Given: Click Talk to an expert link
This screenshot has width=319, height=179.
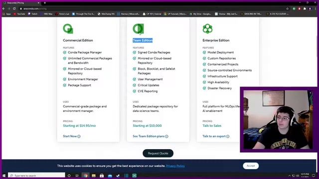Looking at the screenshot, I should 216,136.
